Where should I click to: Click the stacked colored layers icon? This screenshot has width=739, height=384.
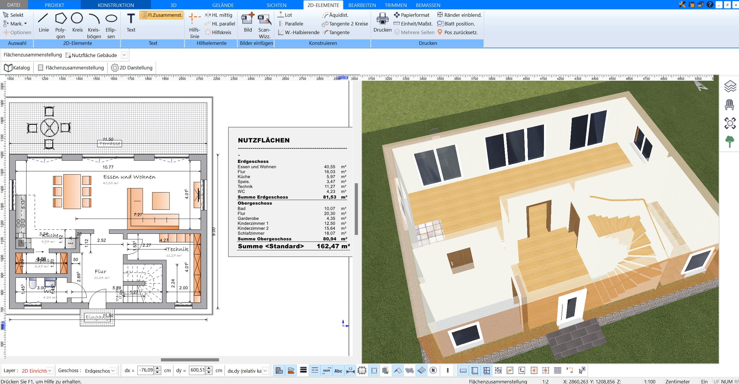[x=385, y=370]
